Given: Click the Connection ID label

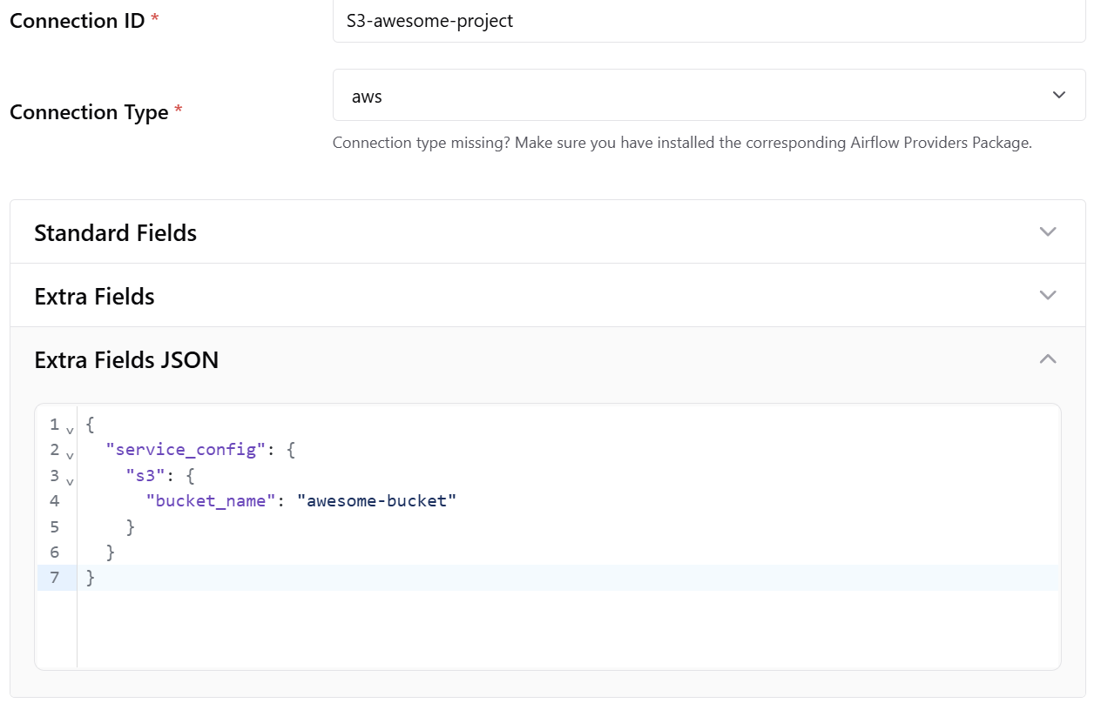Looking at the screenshot, I should (77, 20).
